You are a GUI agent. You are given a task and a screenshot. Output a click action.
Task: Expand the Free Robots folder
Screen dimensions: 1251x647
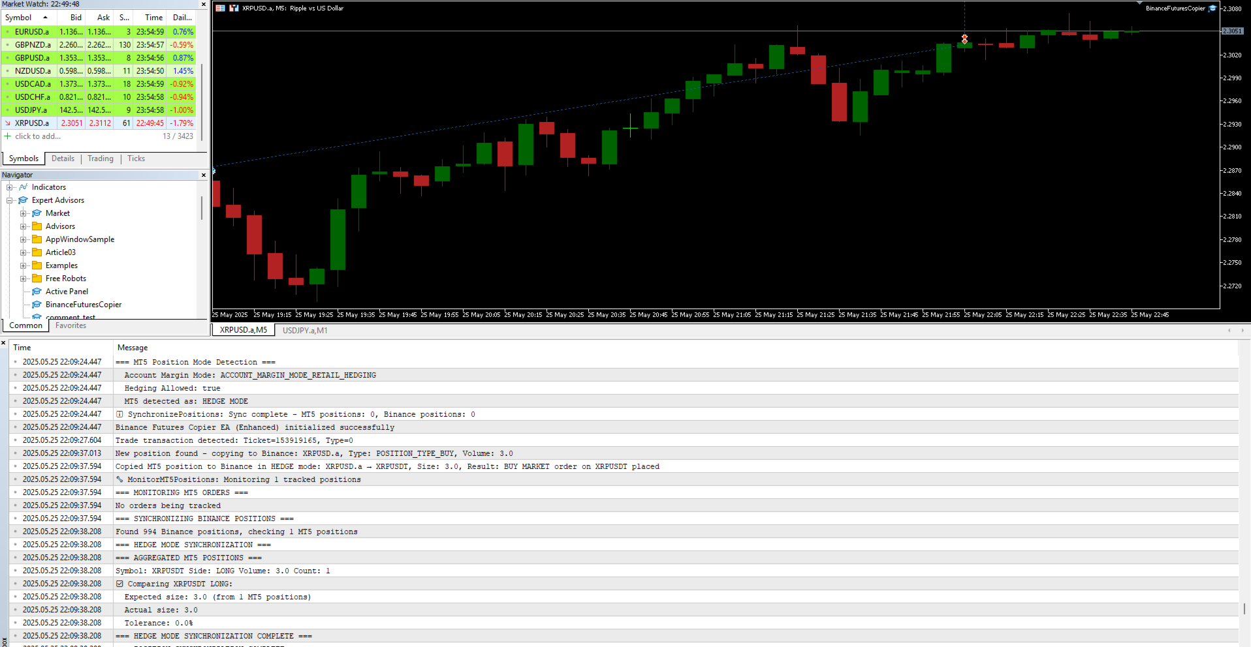(24, 278)
